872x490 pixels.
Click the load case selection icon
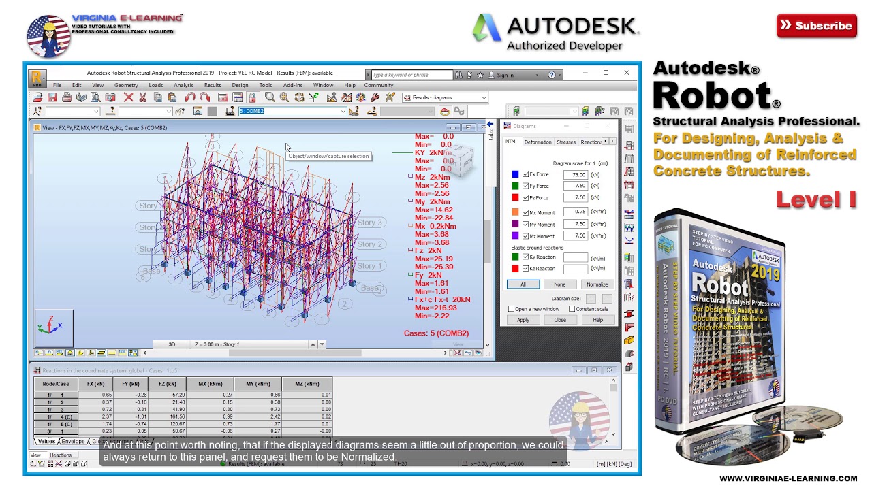coord(230,112)
